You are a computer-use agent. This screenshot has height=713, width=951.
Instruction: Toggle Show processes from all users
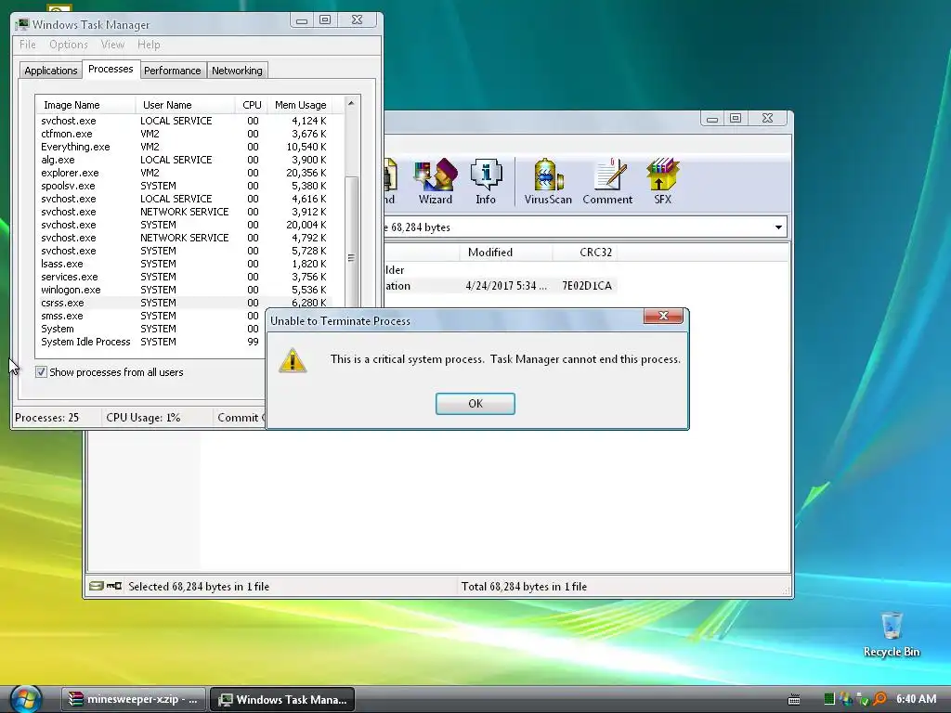point(41,371)
